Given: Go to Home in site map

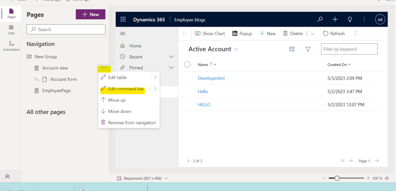Looking at the screenshot, I should 135,46.
